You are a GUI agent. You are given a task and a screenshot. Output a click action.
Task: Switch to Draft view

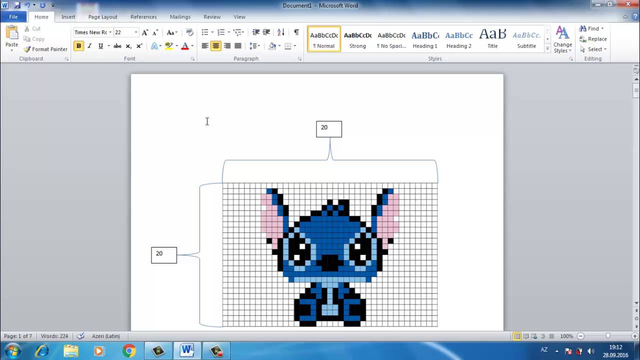click(551, 336)
